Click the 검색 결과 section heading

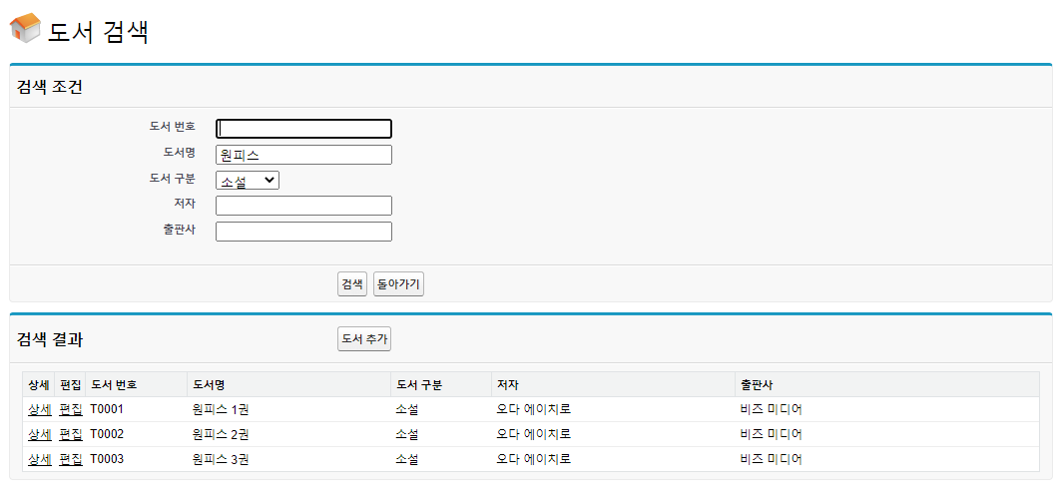[49, 340]
